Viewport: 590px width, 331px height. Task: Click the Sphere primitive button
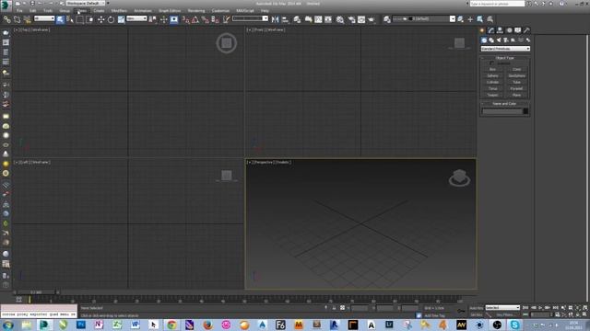click(x=492, y=75)
